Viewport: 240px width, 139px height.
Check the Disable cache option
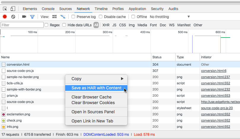[x=101, y=17]
